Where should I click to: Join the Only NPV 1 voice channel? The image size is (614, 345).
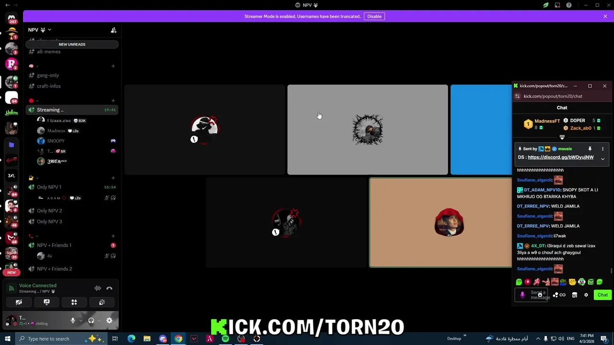click(x=72, y=187)
